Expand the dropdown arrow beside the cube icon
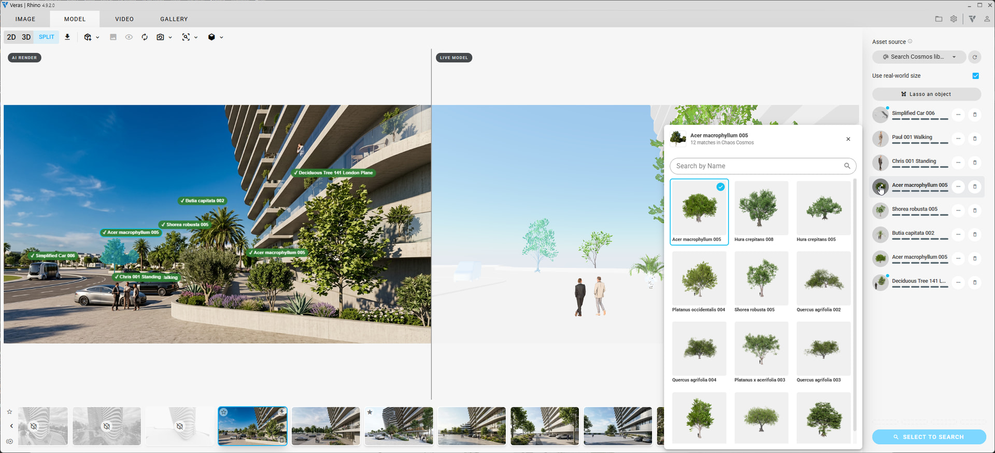The image size is (995, 453). (221, 37)
